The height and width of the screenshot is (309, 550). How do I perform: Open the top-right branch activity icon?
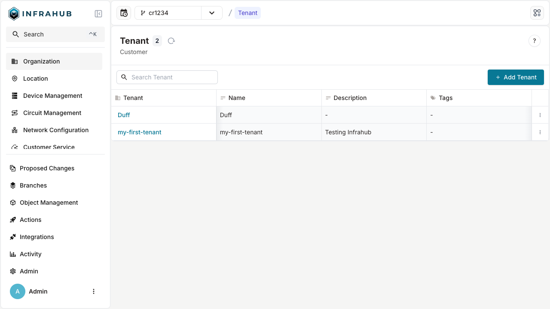(x=537, y=13)
